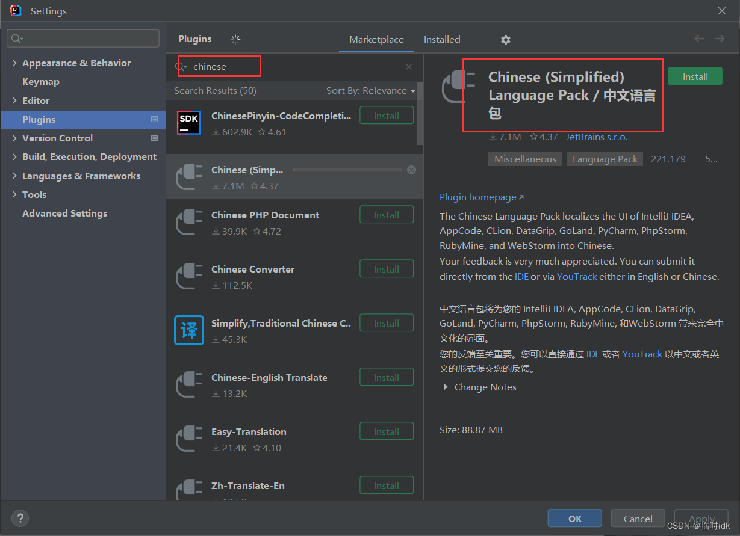
Task: Expand the Tools settings node
Action: [x=14, y=195]
